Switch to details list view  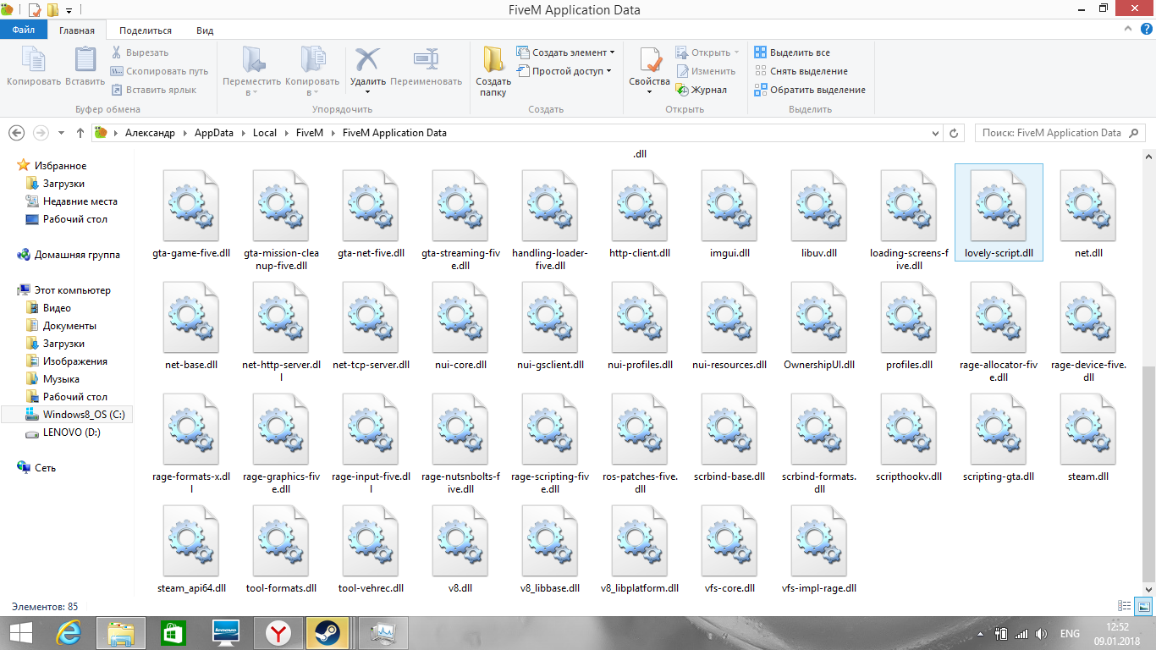pyautogui.click(x=1125, y=606)
